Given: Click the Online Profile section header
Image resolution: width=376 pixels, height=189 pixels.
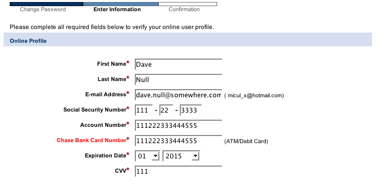Looking at the screenshot, I should (28, 41).
